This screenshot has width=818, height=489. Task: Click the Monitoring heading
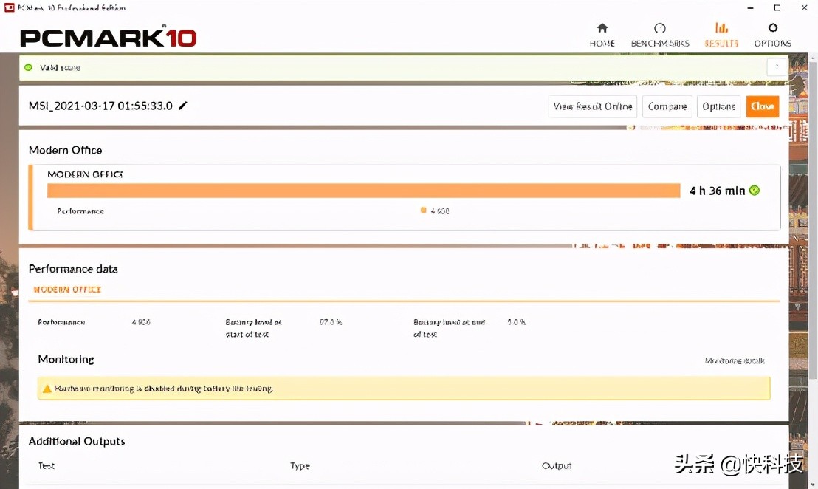coord(66,359)
